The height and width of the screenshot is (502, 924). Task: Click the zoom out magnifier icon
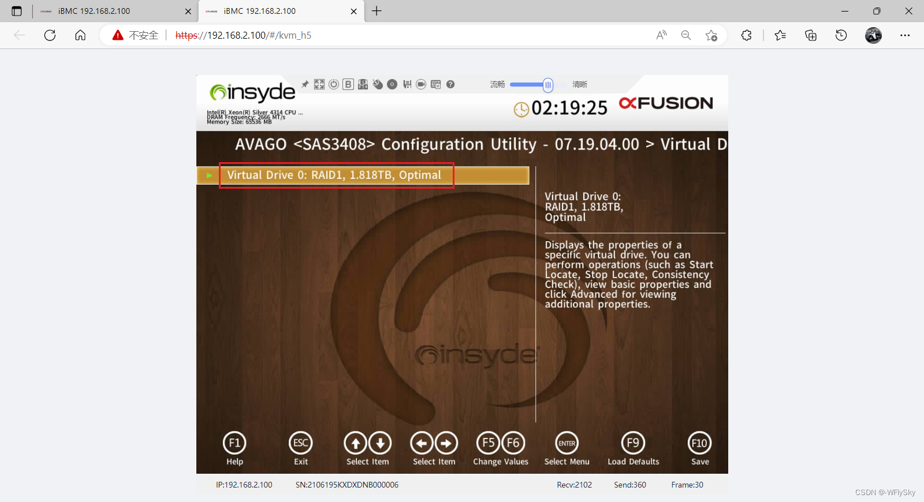686,35
